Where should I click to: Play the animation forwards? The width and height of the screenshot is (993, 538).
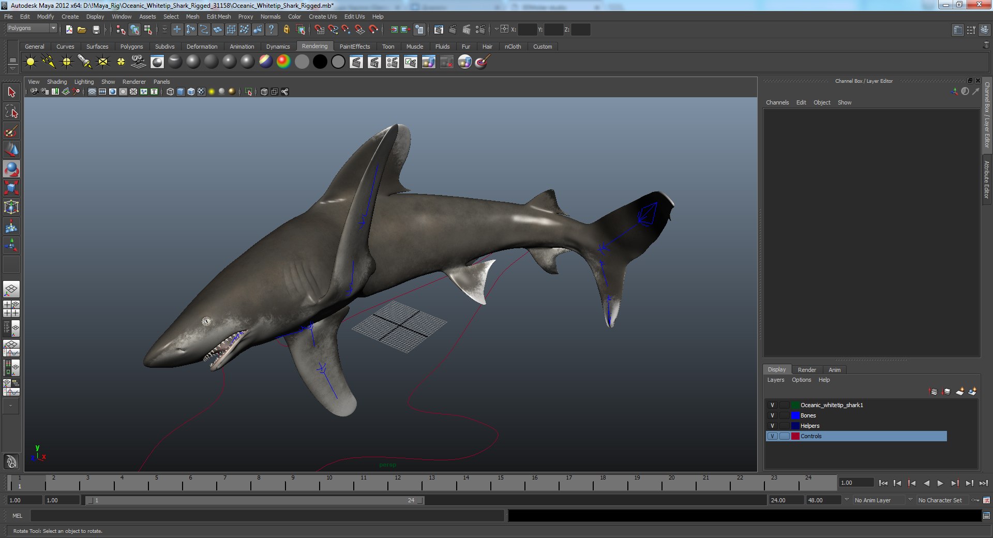tap(940, 483)
